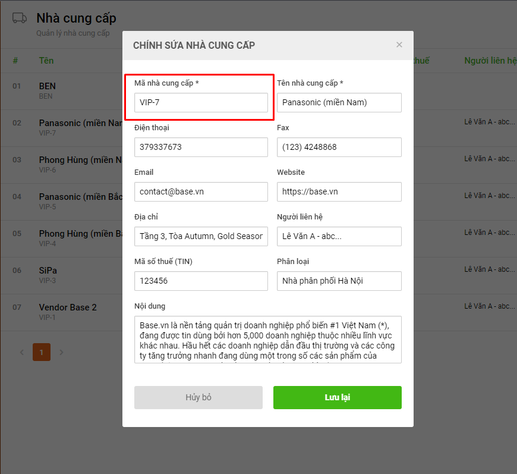Click the # column header
Viewport: 517px width, 474px height.
[x=15, y=61]
